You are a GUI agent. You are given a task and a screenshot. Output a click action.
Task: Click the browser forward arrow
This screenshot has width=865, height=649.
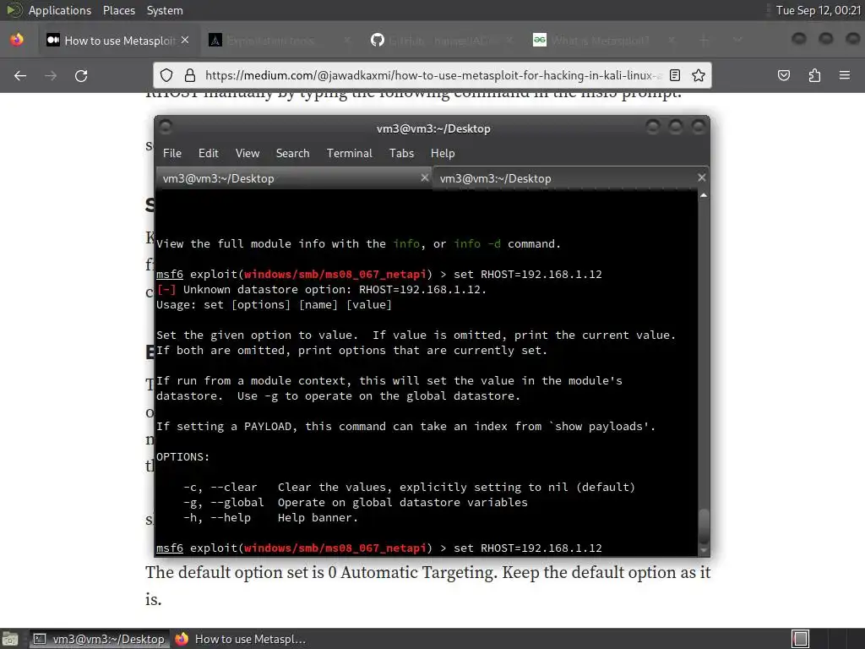point(51,75)
